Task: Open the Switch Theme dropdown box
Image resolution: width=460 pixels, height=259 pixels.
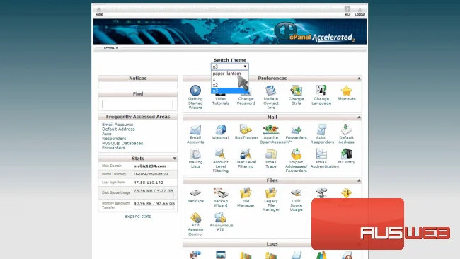Action: pos(230,67)
